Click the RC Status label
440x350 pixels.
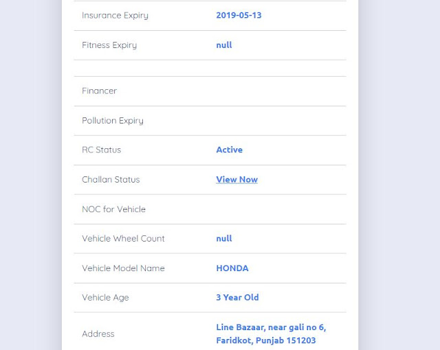tap(102, 150)
